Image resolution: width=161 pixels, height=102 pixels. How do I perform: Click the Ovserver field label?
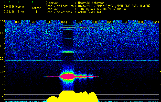pos(52,3)
